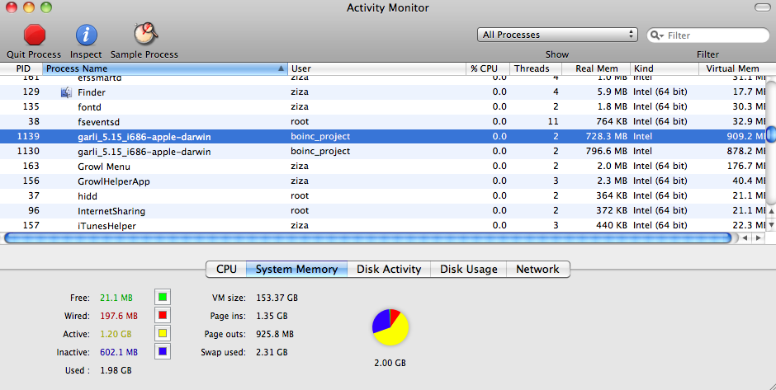Click the toolbar toggle pill at top right
Screen dimensions: 776x390
(762, 7)
